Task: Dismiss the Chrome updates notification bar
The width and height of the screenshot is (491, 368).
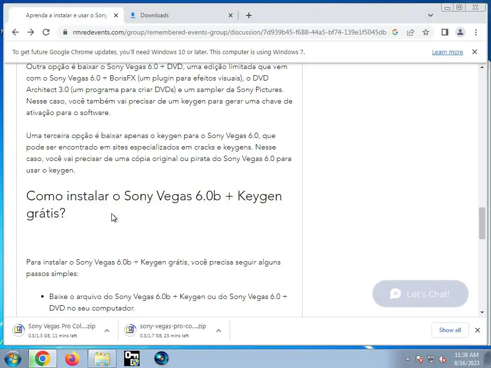Action: [475, 52]
